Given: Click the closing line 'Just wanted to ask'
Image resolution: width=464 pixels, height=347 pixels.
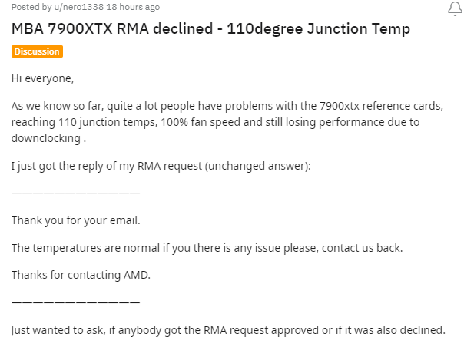Looking at the screenshot, I should click(228, 330).
